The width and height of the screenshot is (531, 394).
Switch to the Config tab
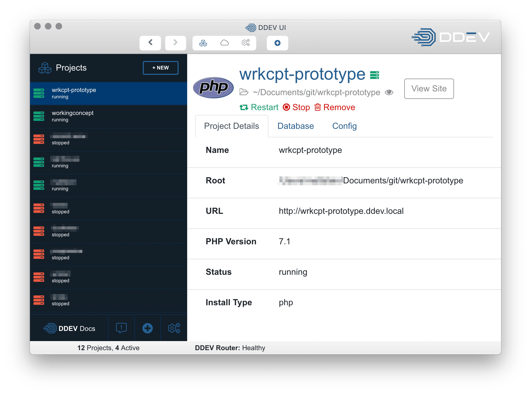[344, 126]
